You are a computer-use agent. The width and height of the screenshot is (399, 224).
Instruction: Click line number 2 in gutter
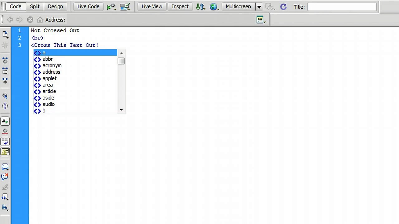coord(19,38)
